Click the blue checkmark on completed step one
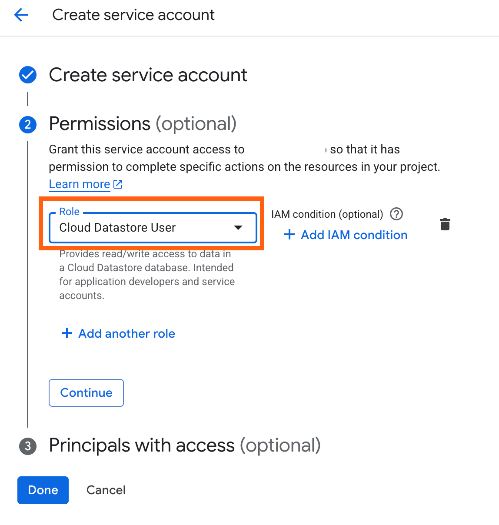Viewport: 499px width, 525px height. 27,75
